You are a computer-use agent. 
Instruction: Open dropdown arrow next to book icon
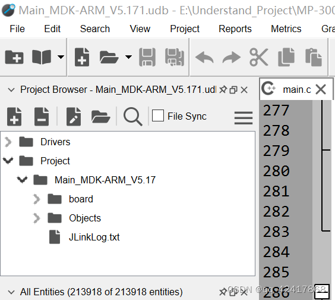click(61, 57)
